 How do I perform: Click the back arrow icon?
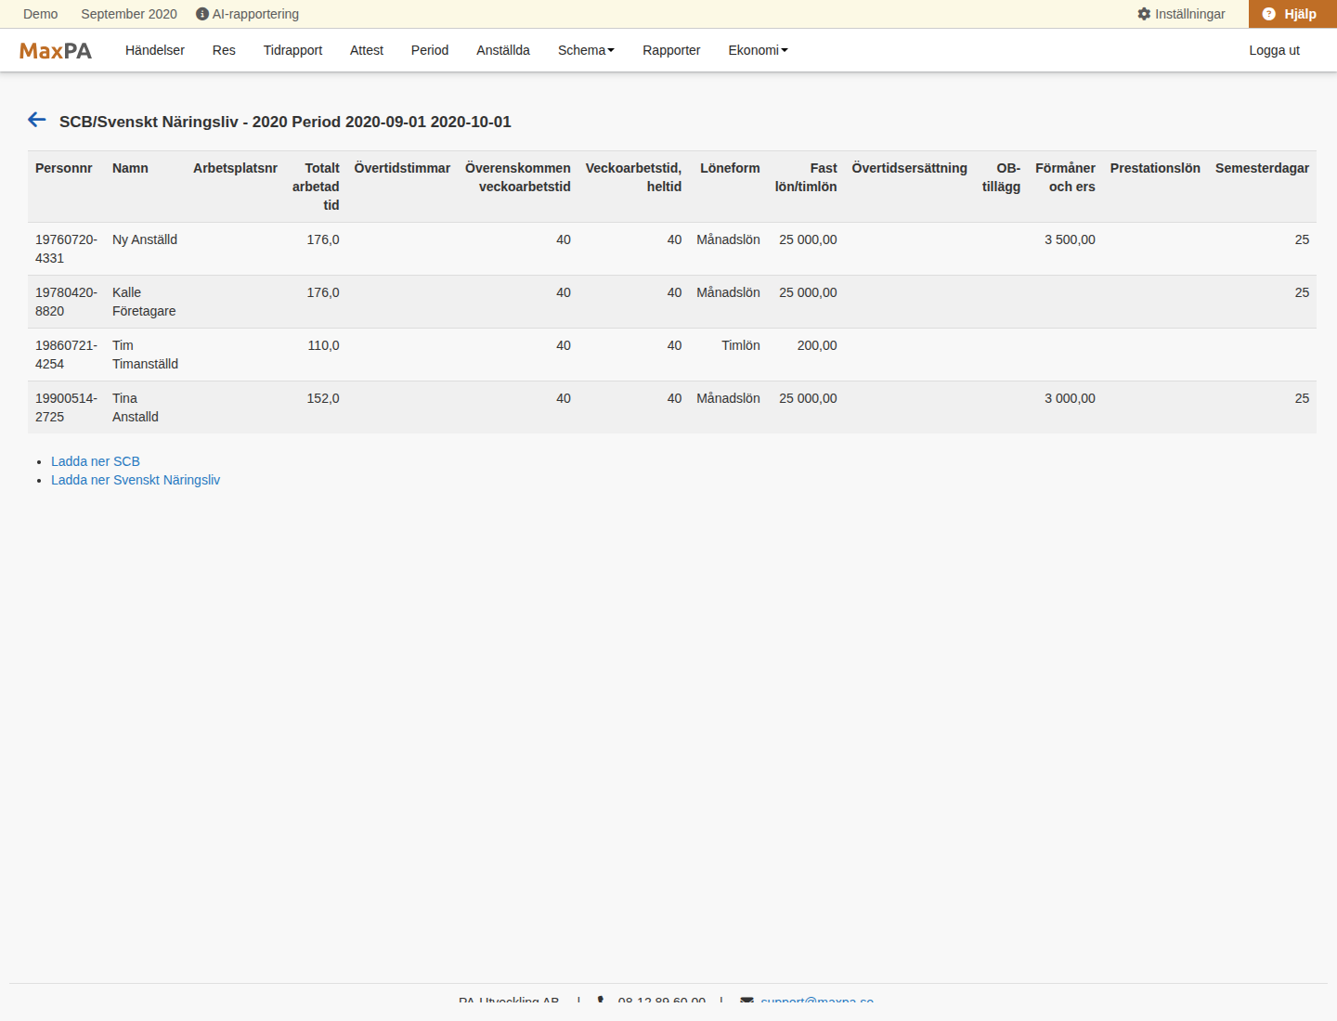[x=37, y=120]
